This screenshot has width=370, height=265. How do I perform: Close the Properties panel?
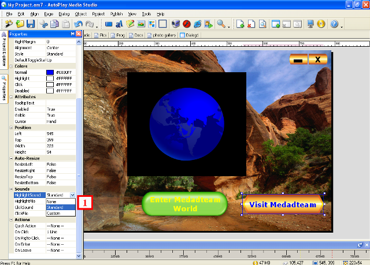click(79, 35)
